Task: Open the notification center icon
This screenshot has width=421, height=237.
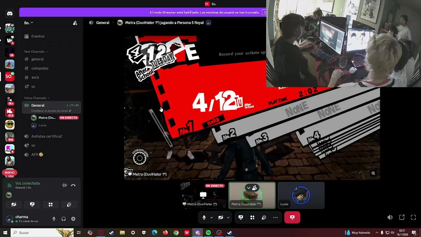Action: (x=414, y=233)
